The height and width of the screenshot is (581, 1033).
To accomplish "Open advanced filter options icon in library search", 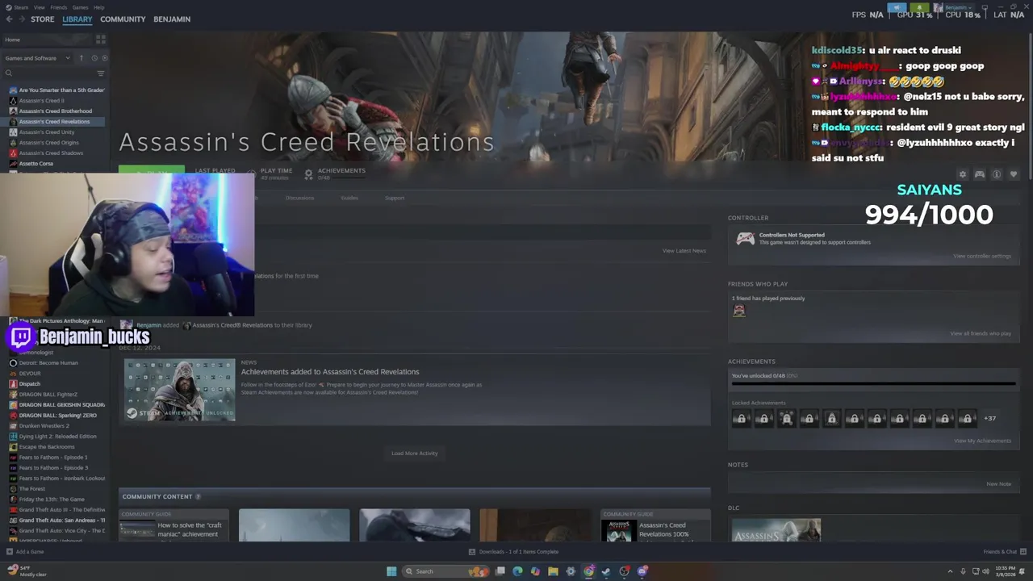I will click(x=101, y=73).
